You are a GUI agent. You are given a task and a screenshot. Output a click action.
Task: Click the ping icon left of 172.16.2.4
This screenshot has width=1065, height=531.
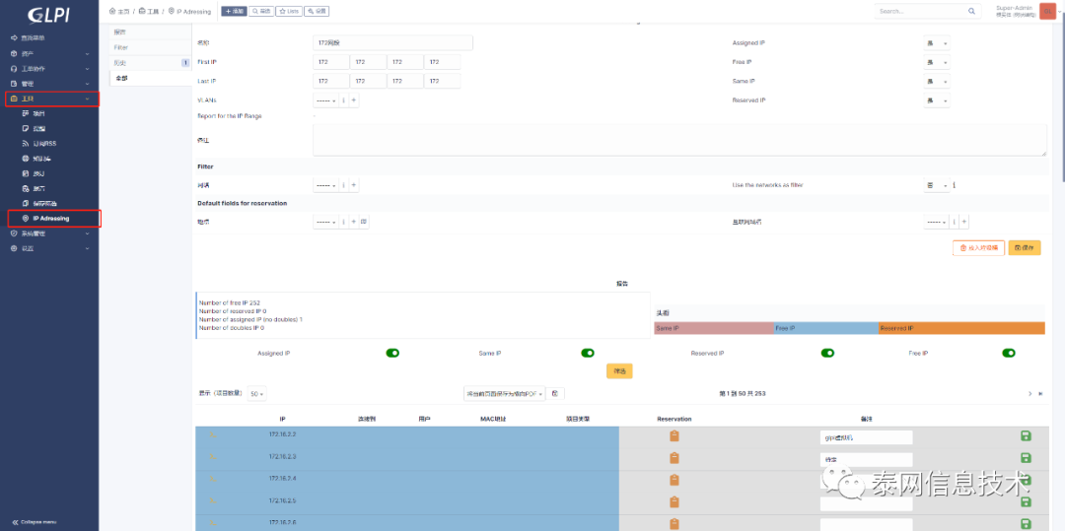click(212, 479)
